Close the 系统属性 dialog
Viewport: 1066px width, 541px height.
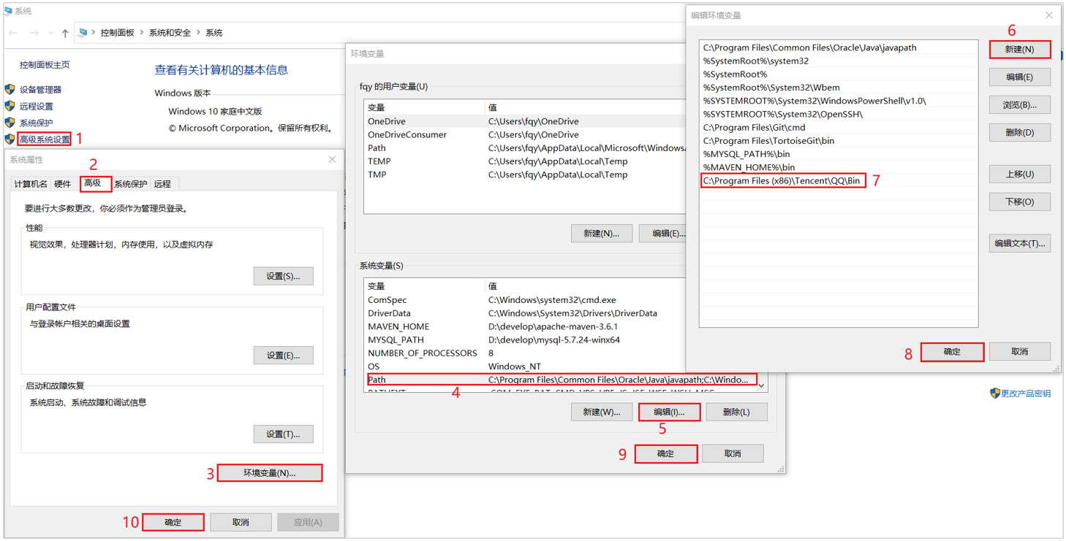[332, 159]
